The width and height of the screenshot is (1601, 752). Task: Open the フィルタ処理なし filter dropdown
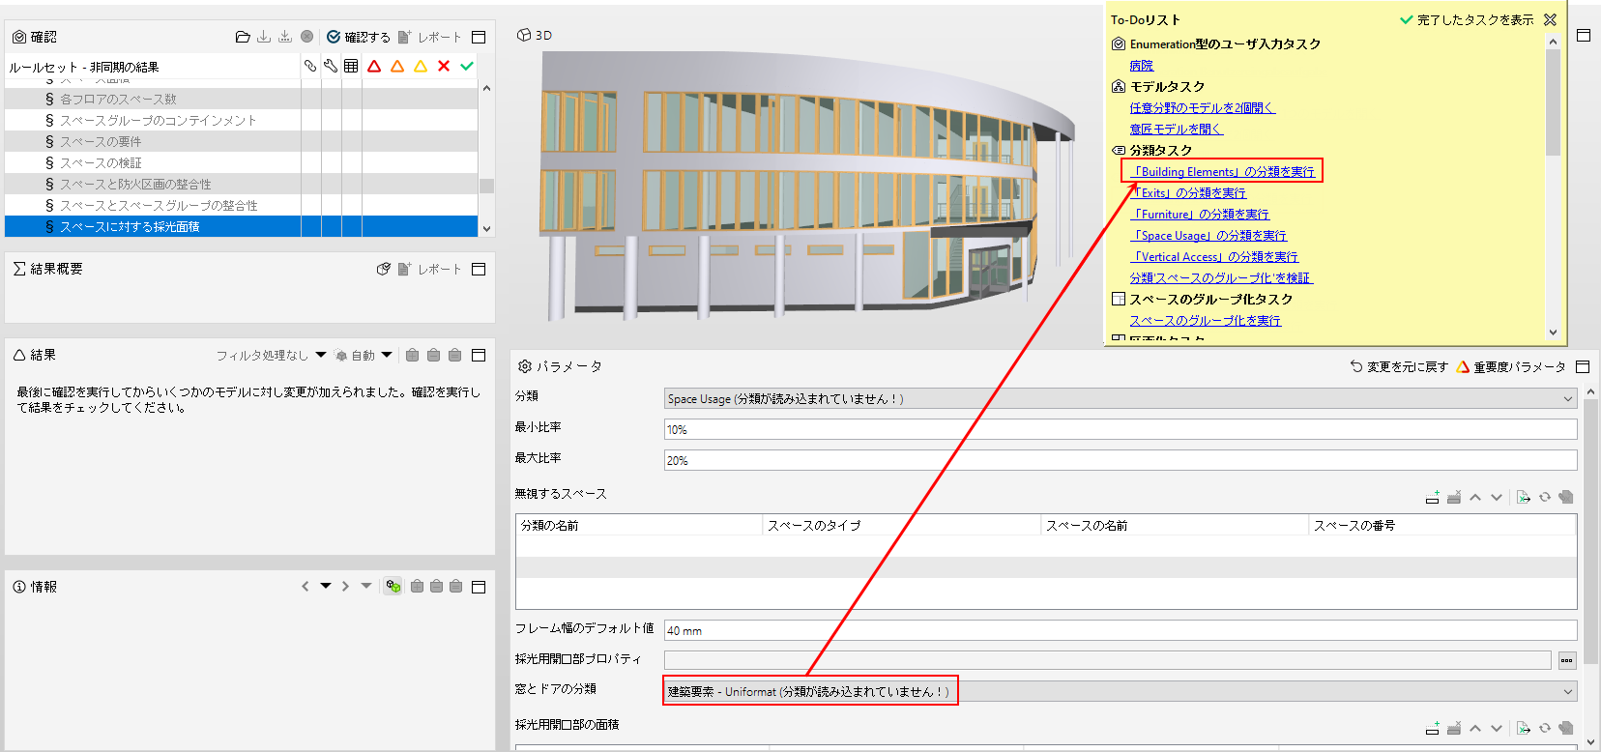(271, 355)
